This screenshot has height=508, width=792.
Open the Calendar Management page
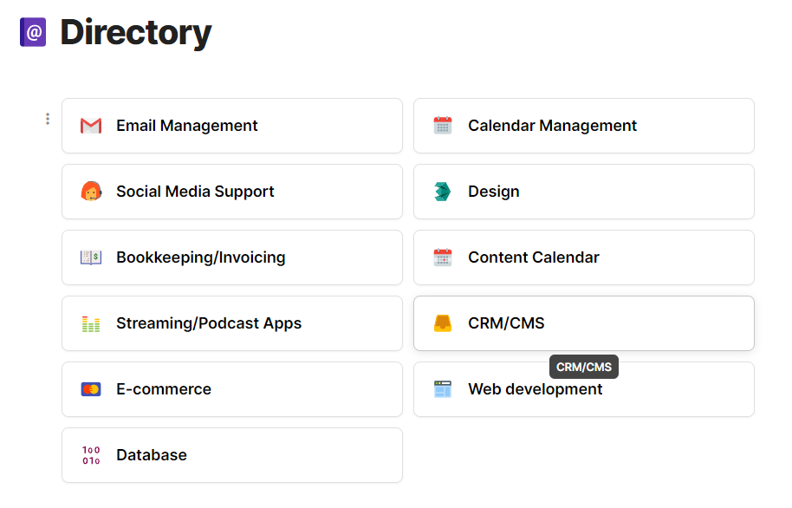552,126
